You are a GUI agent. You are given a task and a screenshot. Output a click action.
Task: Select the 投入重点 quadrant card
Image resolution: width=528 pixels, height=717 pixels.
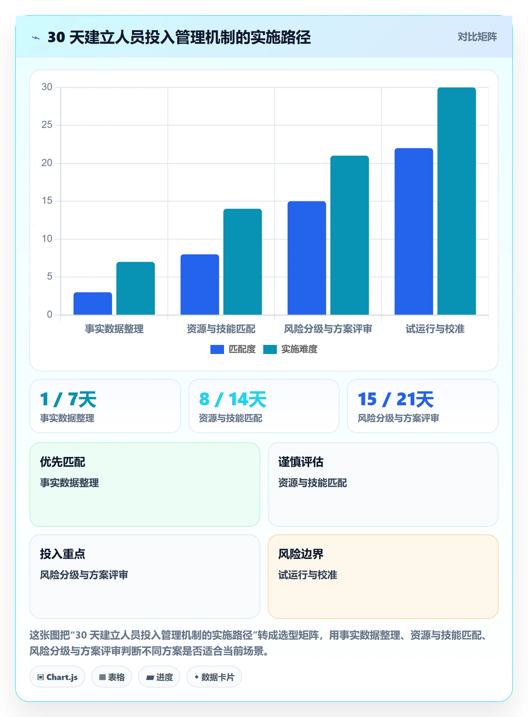[145, 577]
